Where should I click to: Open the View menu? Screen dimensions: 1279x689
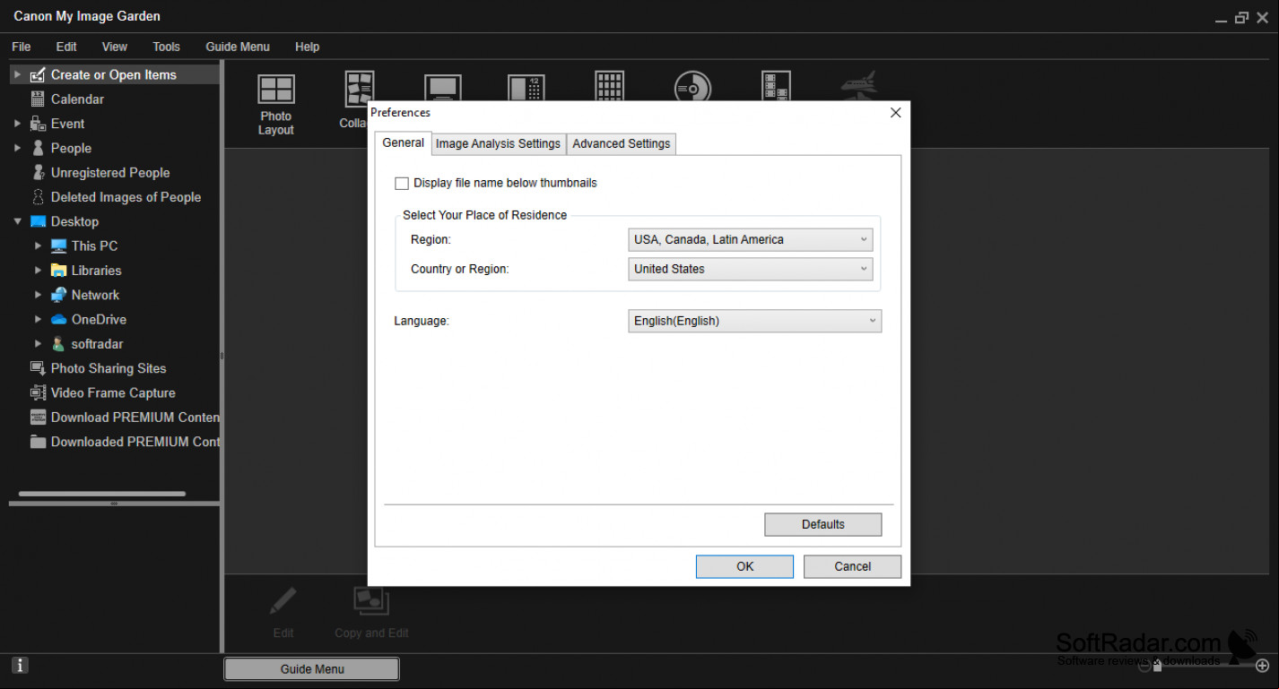point(115,47)
